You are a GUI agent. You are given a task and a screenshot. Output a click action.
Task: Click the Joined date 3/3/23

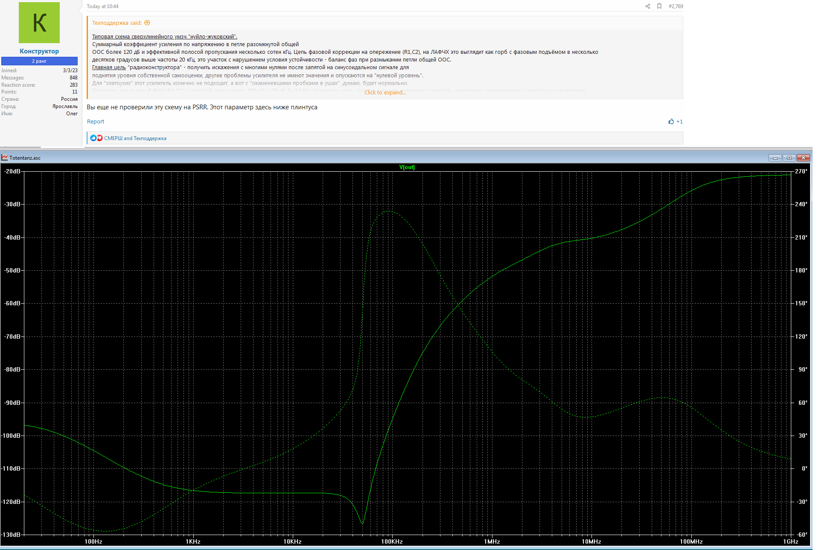pos(70,70)
